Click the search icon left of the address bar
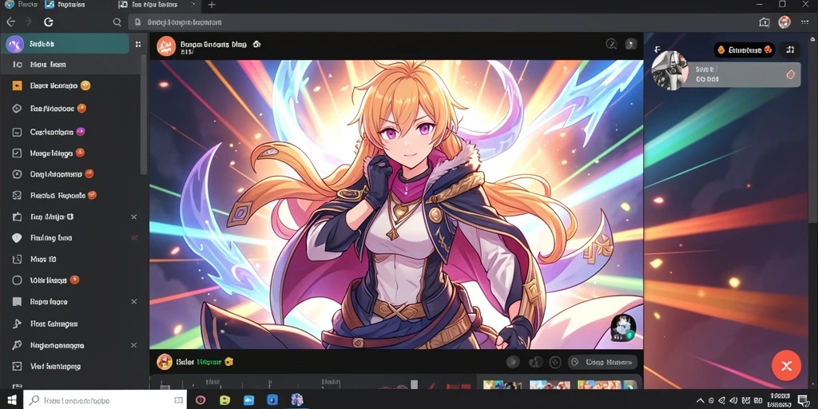This screenshot has width=818, height=409. (x=117, y=22)
